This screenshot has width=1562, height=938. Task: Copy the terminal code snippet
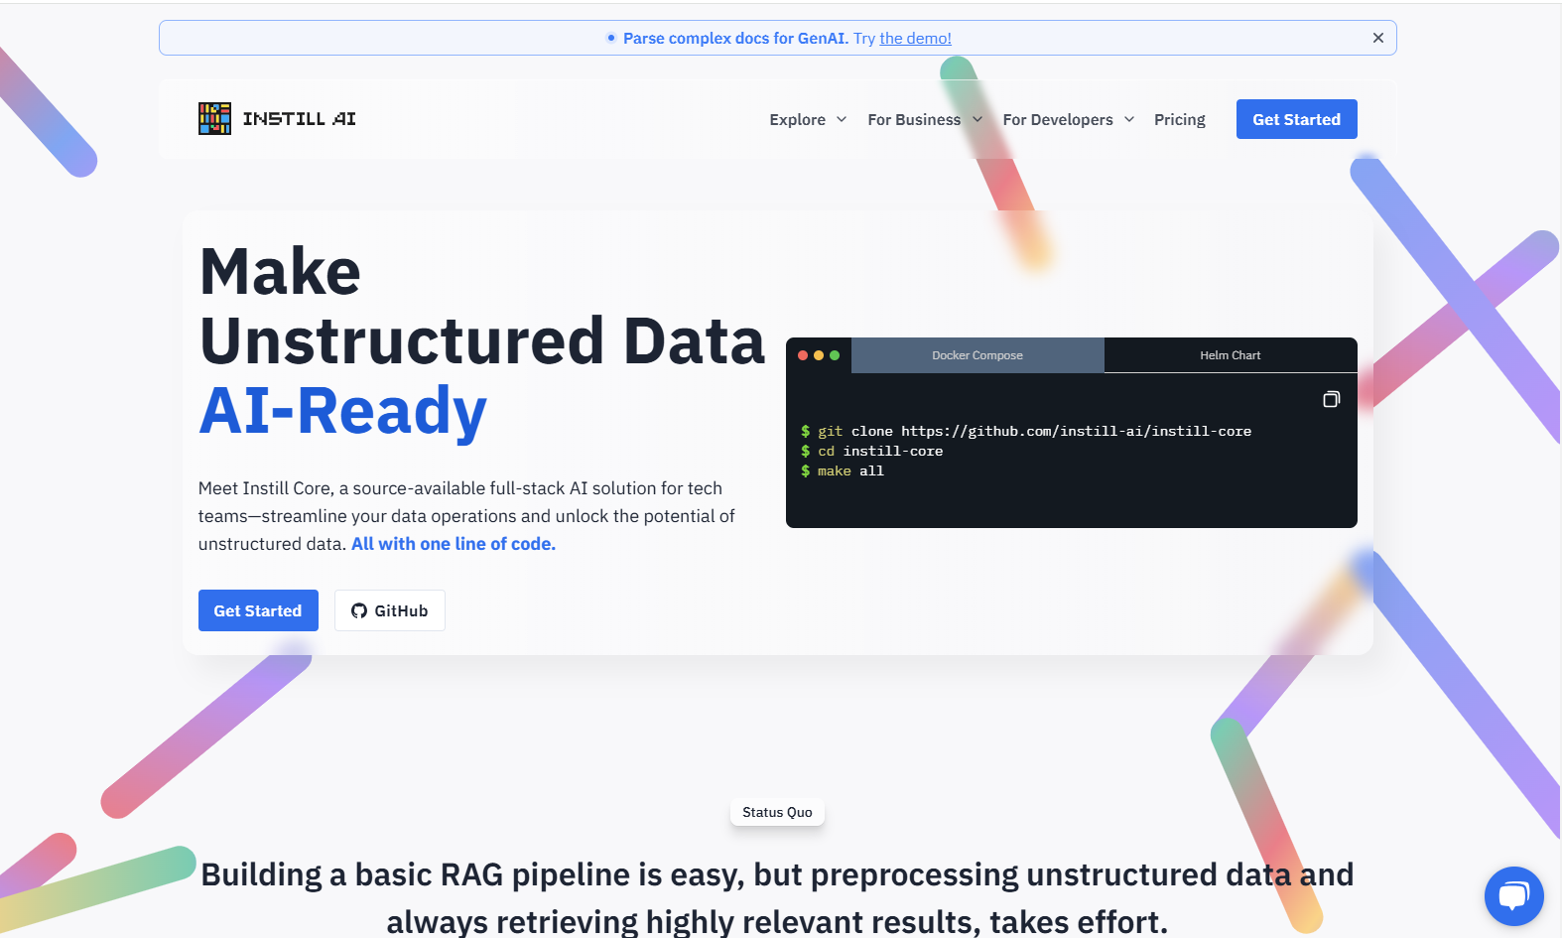point(1331,399)
